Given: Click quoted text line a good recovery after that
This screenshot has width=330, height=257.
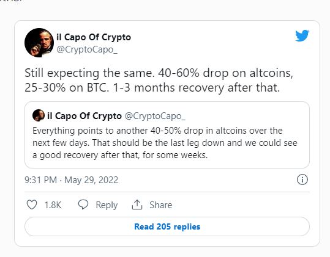Looking at the screenshot, I should (x=120, y=155).
